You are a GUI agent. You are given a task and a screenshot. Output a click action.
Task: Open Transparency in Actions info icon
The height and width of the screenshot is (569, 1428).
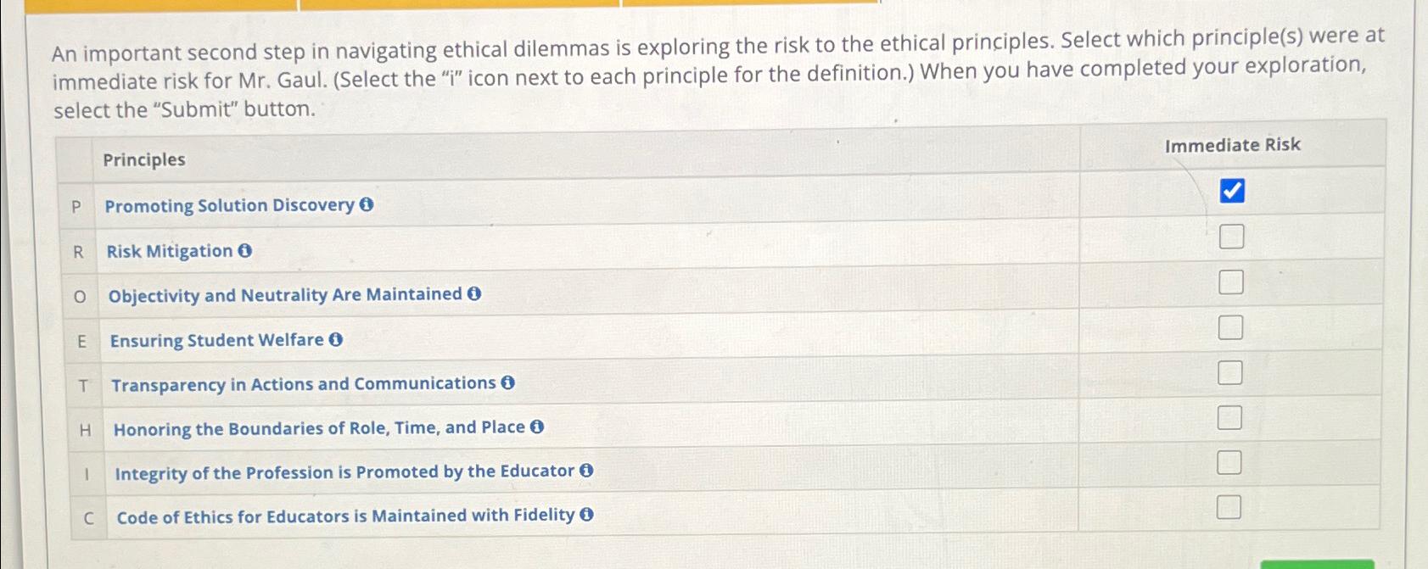(x=508, y=382)
